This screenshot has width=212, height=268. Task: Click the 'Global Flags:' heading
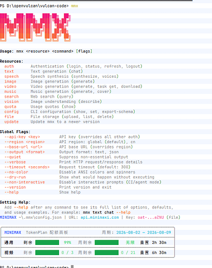pyautogui.click(x=15, y=132)
